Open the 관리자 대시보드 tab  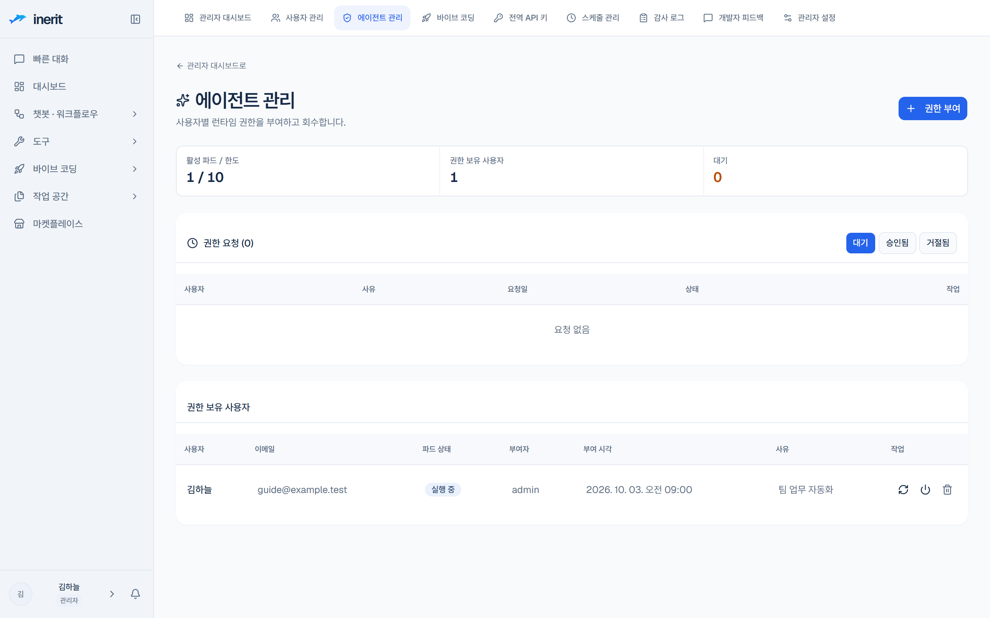click(x=218, y=18)
